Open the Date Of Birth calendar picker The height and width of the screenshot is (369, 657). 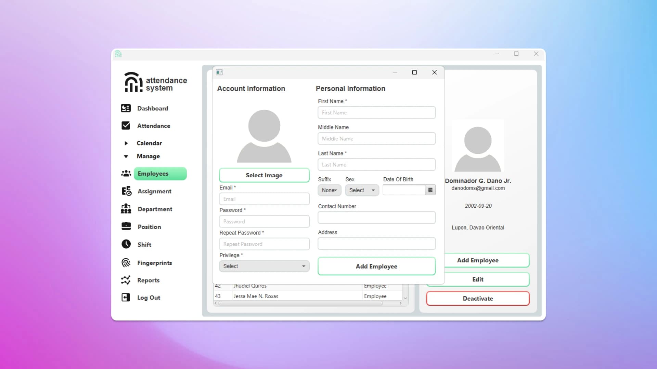click(x=430, y=190)
